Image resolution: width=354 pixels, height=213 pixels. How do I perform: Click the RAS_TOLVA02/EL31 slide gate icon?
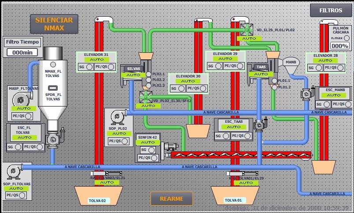tap(106, 173)
